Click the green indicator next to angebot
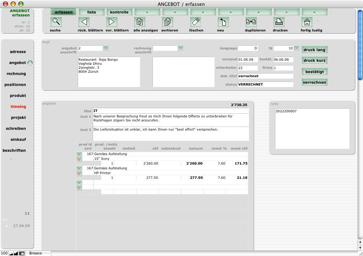 coord(30,63)
